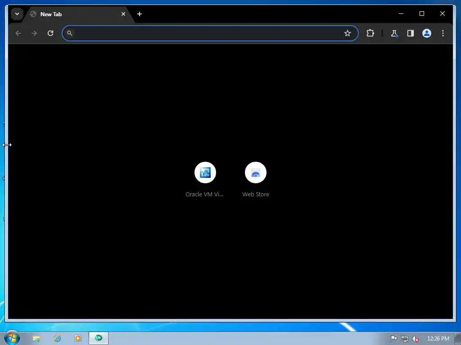The image size is (461, 345).
Task: Open the three-dot Chrome menu
Action: click(x=443, y=33)
